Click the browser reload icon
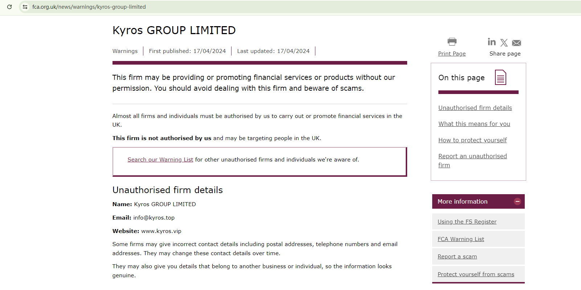Image resolution: width=581 pixels, height=290 pixels. (9, 7)
